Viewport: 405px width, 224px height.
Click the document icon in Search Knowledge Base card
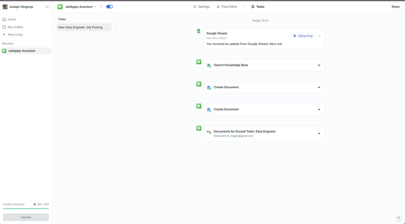209,65
